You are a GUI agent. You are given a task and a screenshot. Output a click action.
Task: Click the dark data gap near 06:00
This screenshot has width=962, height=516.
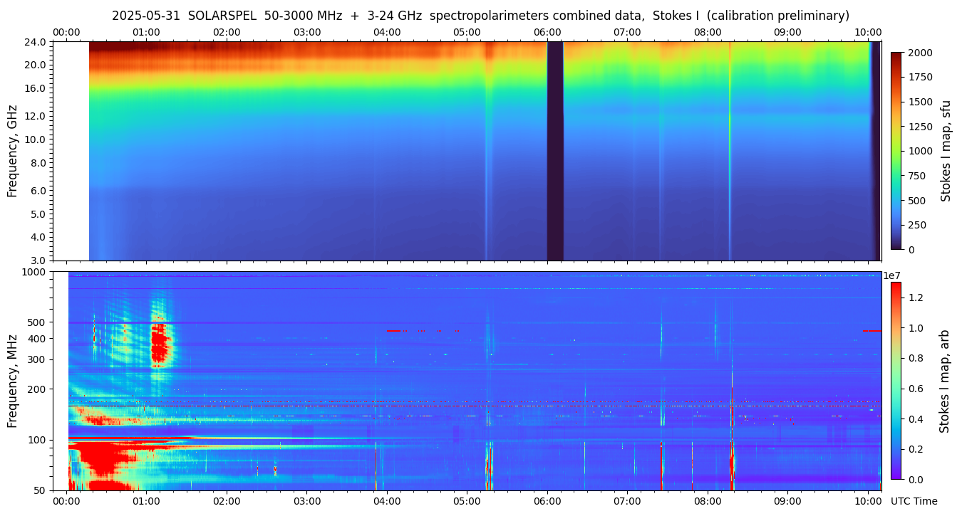click(x=555, y=151)
